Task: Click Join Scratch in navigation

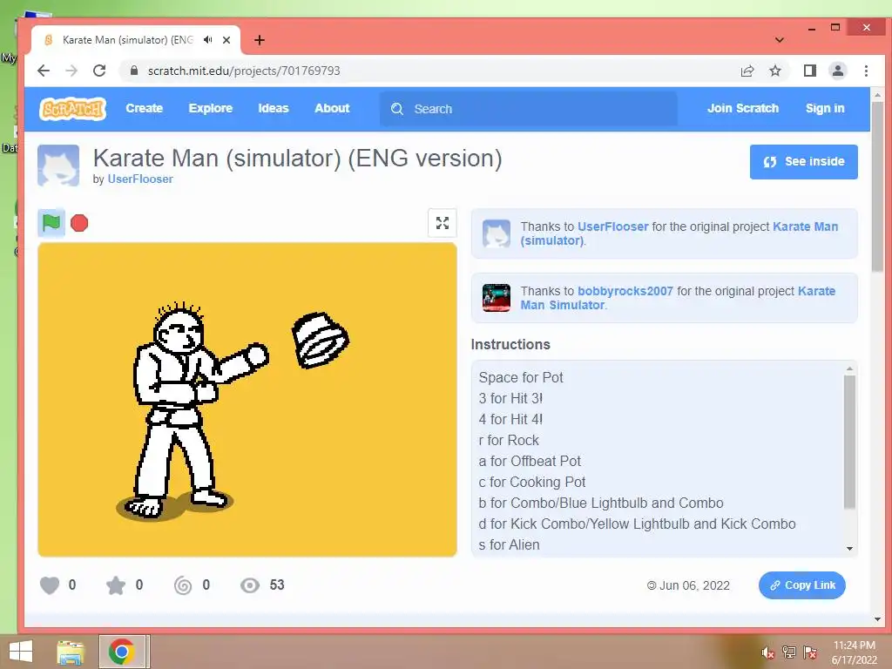Action: [x=742, y=108]
